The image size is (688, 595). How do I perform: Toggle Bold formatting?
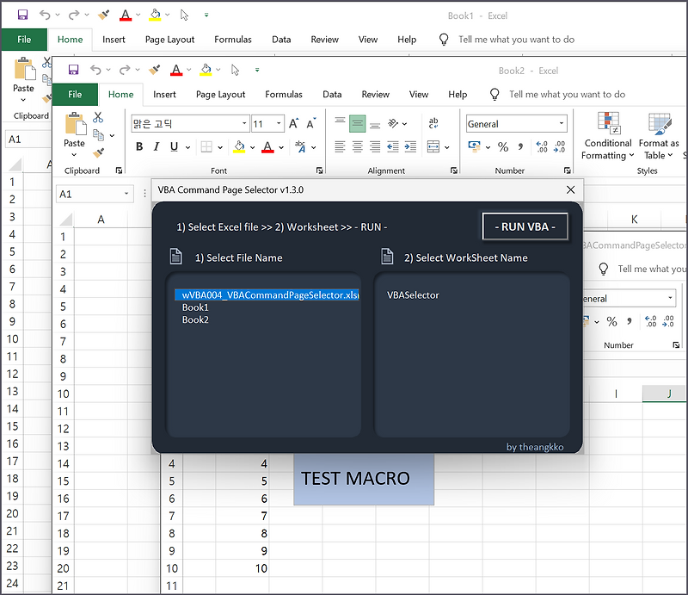(138, 146)
